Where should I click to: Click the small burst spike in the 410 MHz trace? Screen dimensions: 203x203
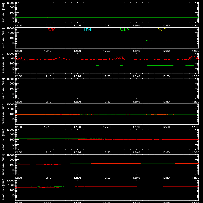coord(147,40)
